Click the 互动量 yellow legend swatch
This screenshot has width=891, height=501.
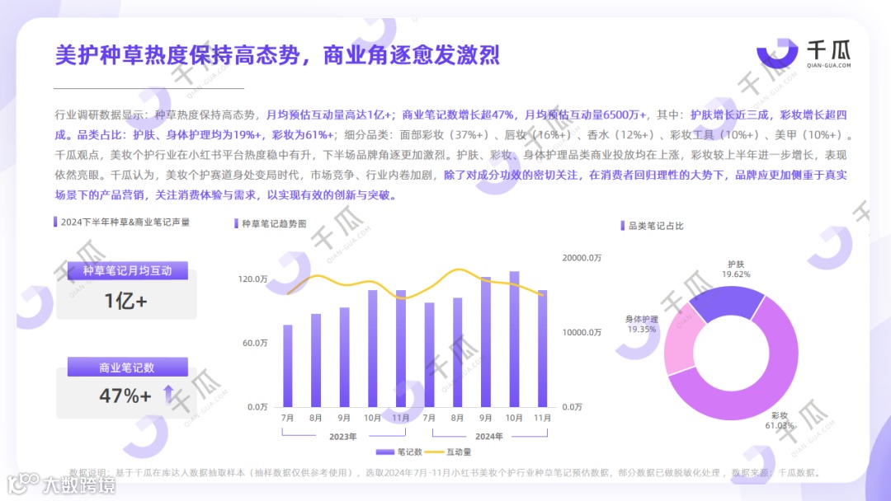tap(434, 452)
